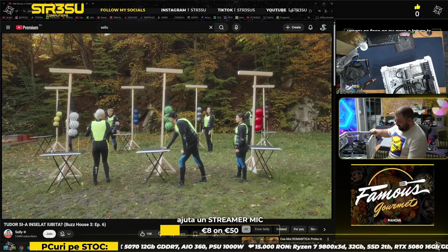Click the search magnifier button
The image size is (448, 252).
(221, 27)
